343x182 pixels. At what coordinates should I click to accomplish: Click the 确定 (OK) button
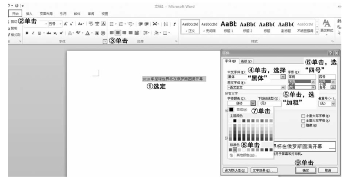pyautogui.click(x=305, y=170)
